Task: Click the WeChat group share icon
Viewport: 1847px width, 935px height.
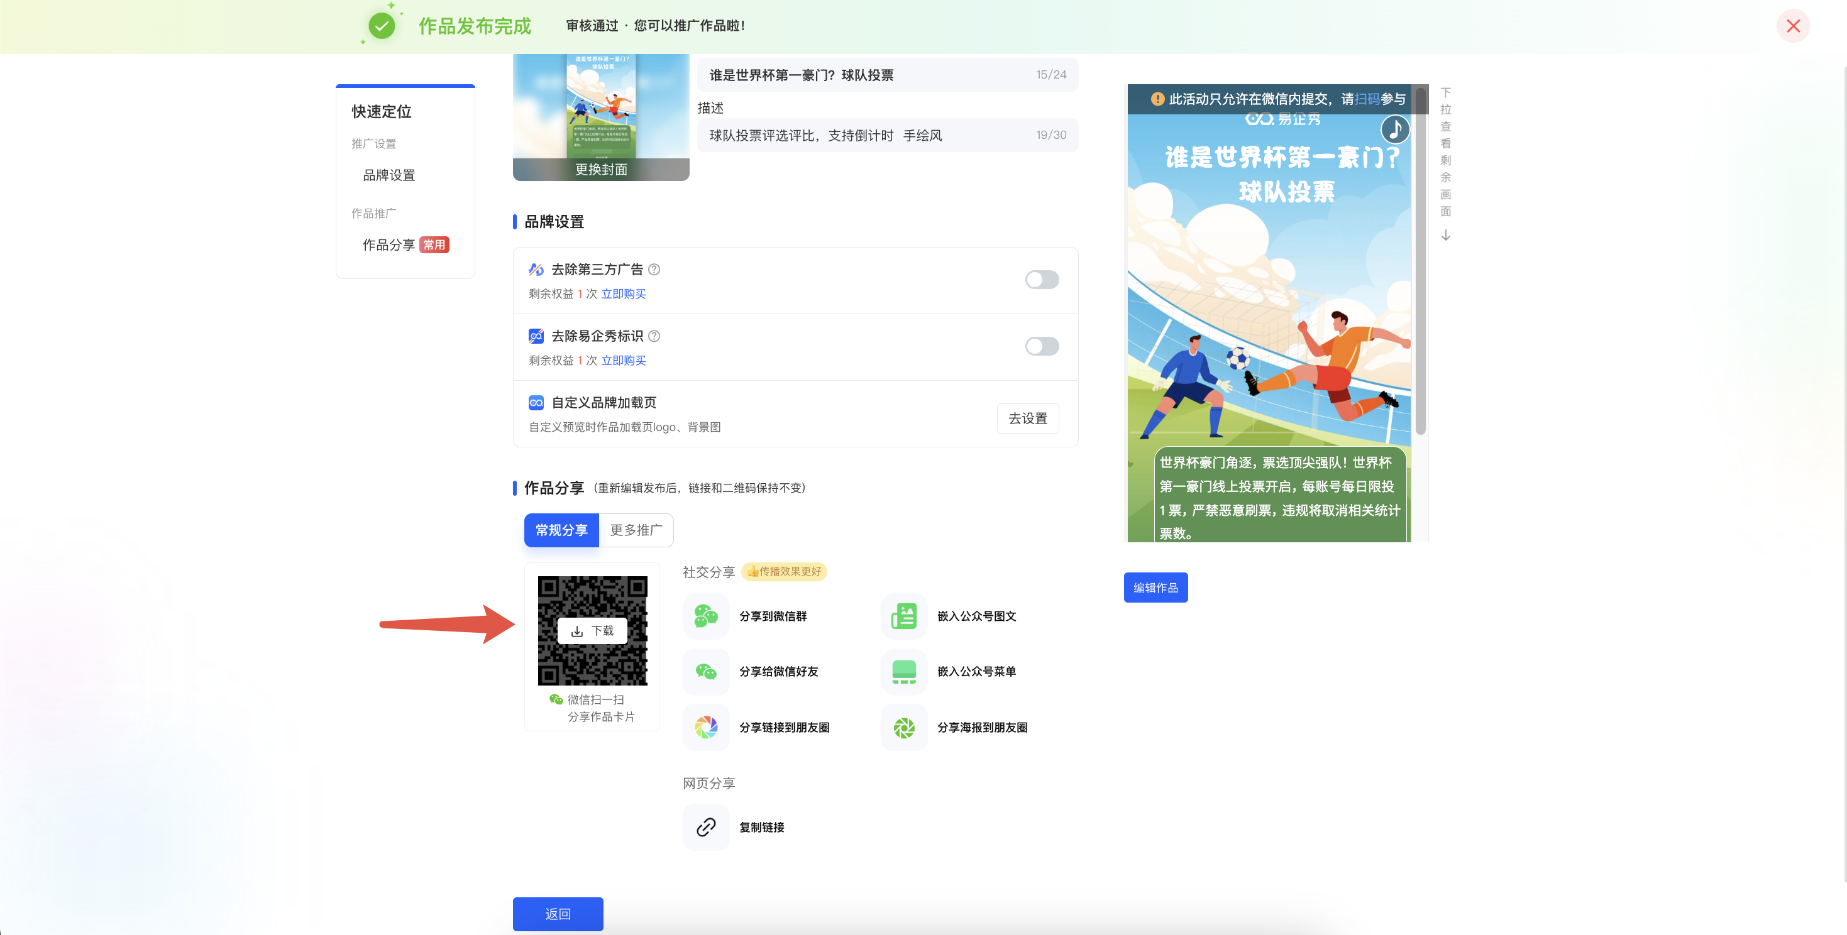Action: pos(706,615)
